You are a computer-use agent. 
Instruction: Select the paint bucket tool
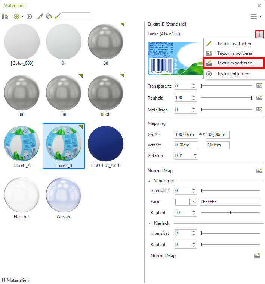(49, 16)
